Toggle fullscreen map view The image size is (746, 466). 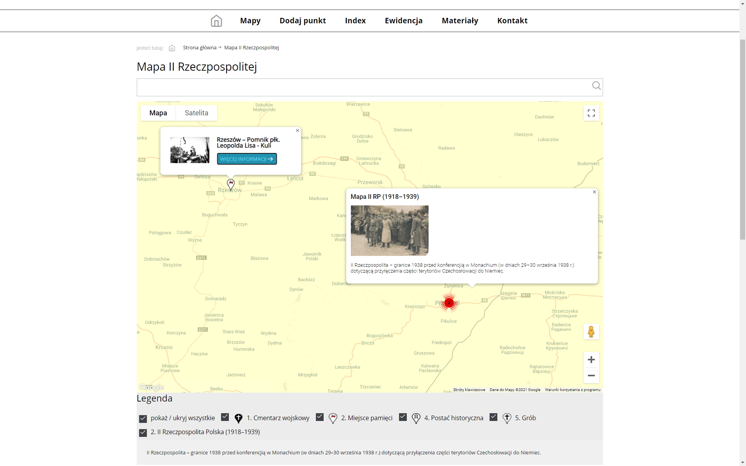pyautogui.click(x=591, y=113)
